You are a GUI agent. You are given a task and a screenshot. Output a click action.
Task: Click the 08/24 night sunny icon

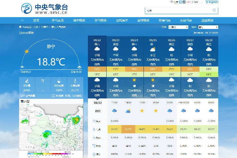click(134, 80)
